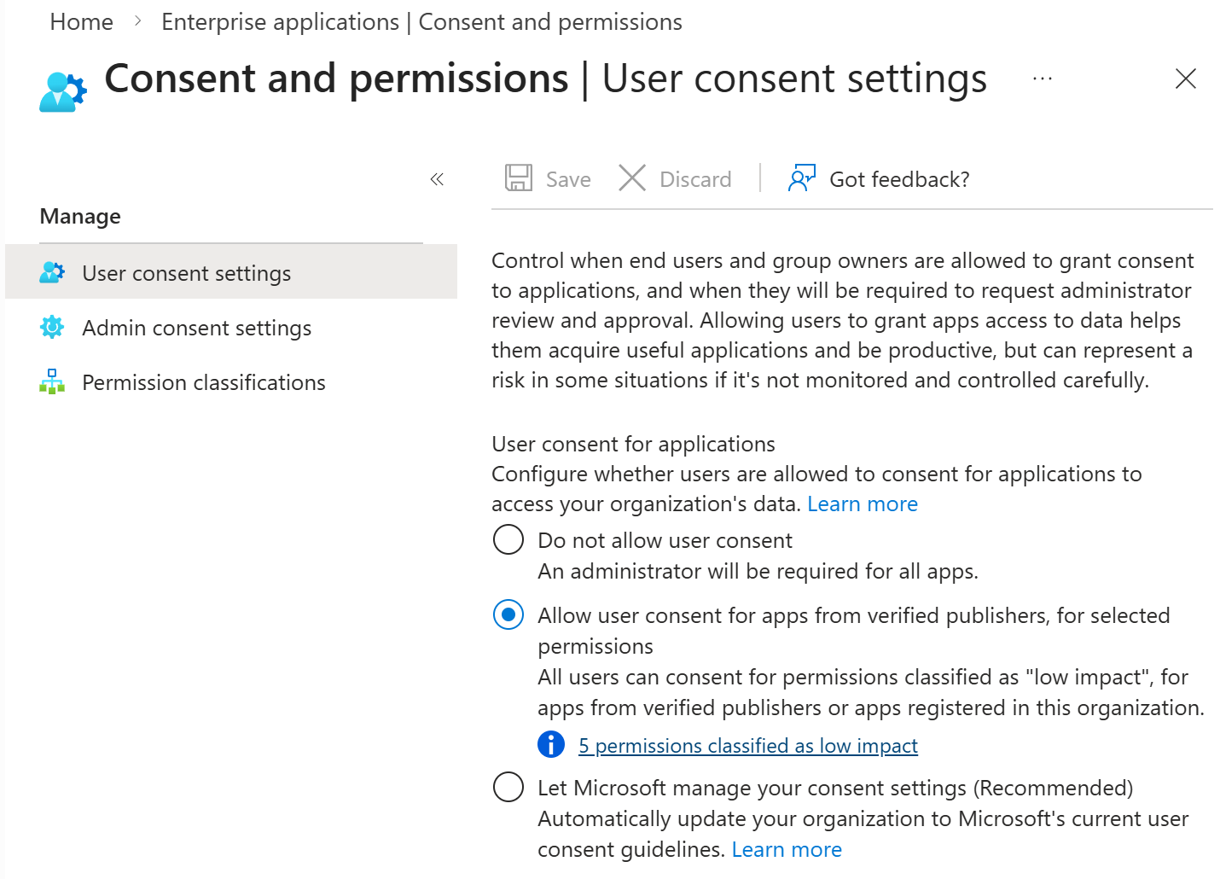Click 'Learn more' under User consent for applications
This screenshot has height=879, width=1220.
coord(863,504)
